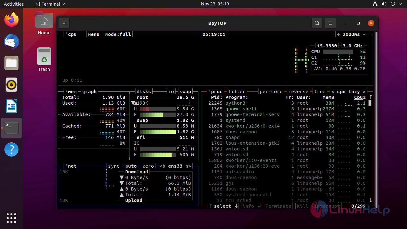Select the gnome-shell process row
Viewport: 407px width, 229px height.
[x=287, y=109]
